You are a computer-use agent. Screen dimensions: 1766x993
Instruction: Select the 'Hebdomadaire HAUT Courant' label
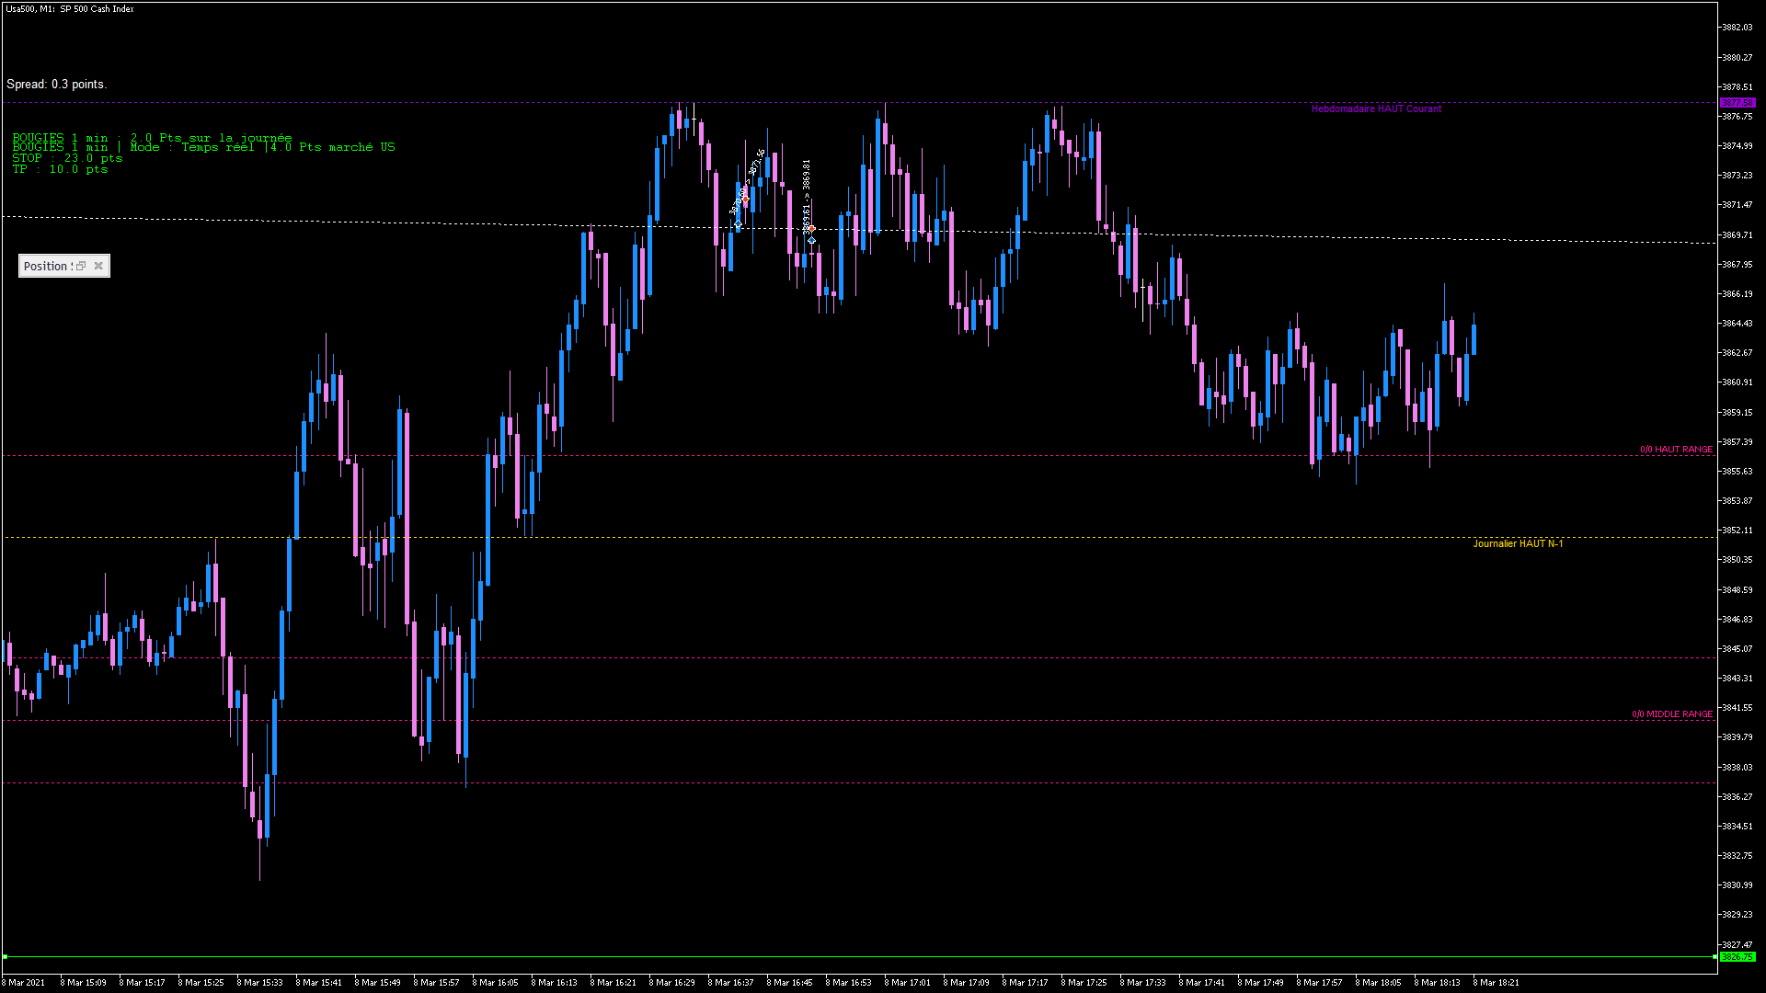click(x=1375, y=108)
